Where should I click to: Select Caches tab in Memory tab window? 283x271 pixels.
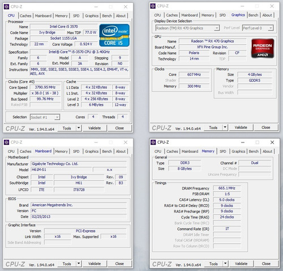172,151
